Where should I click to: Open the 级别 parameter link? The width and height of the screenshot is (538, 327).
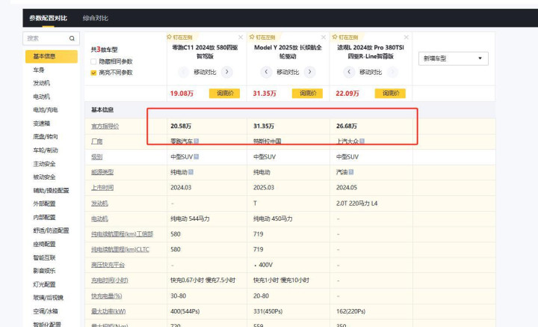point(96,157)
